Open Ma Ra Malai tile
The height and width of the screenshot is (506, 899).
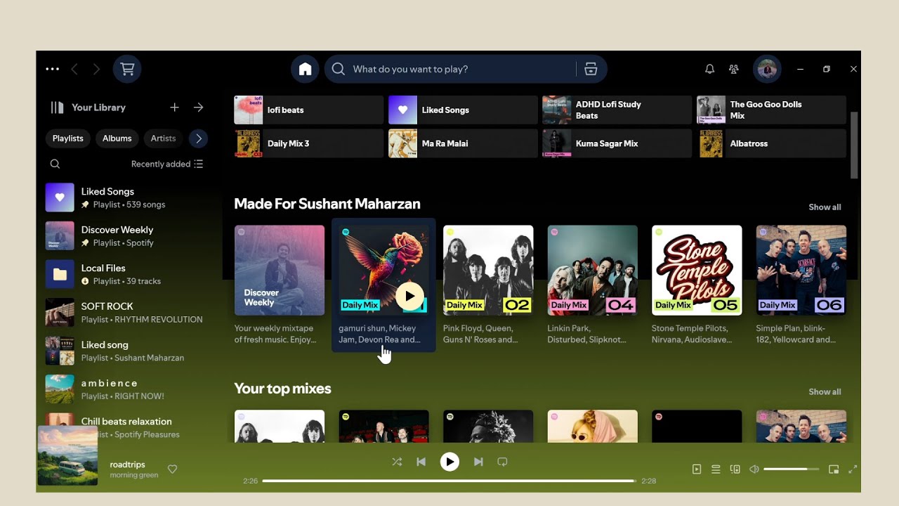tap(464, 143)
